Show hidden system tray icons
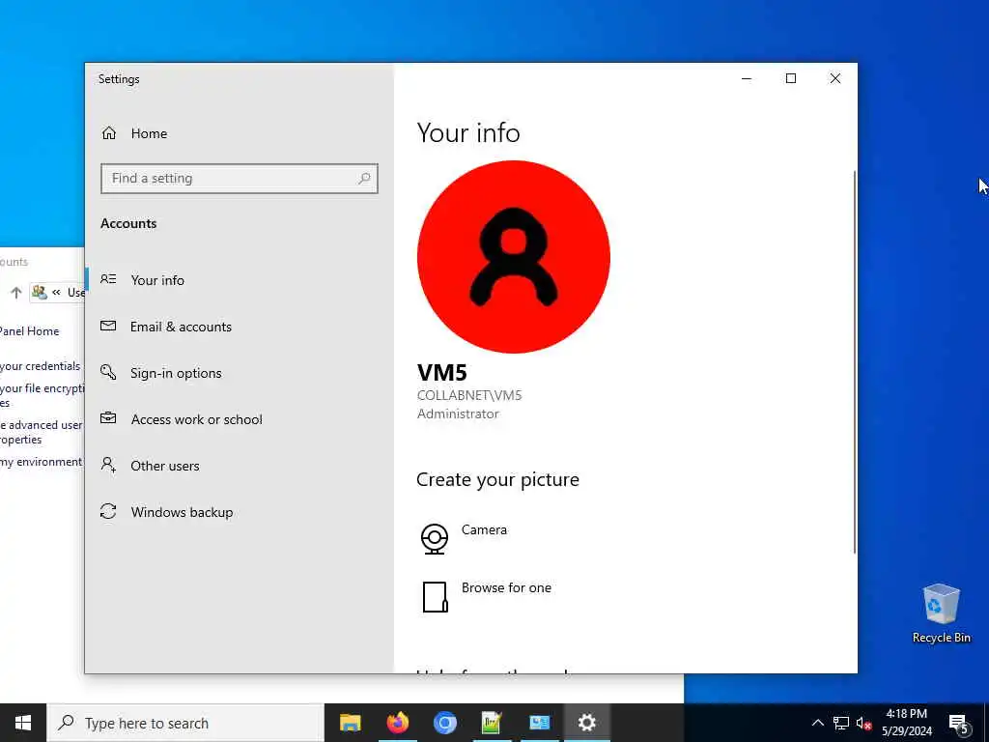 (x=817, y=723)
